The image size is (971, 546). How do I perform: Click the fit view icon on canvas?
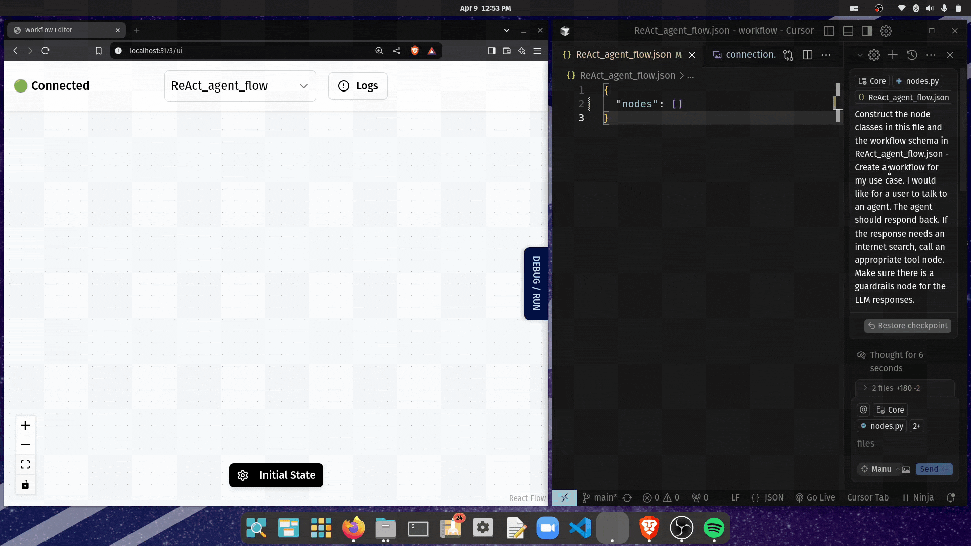pyautogui.click(x=25, y=465)
